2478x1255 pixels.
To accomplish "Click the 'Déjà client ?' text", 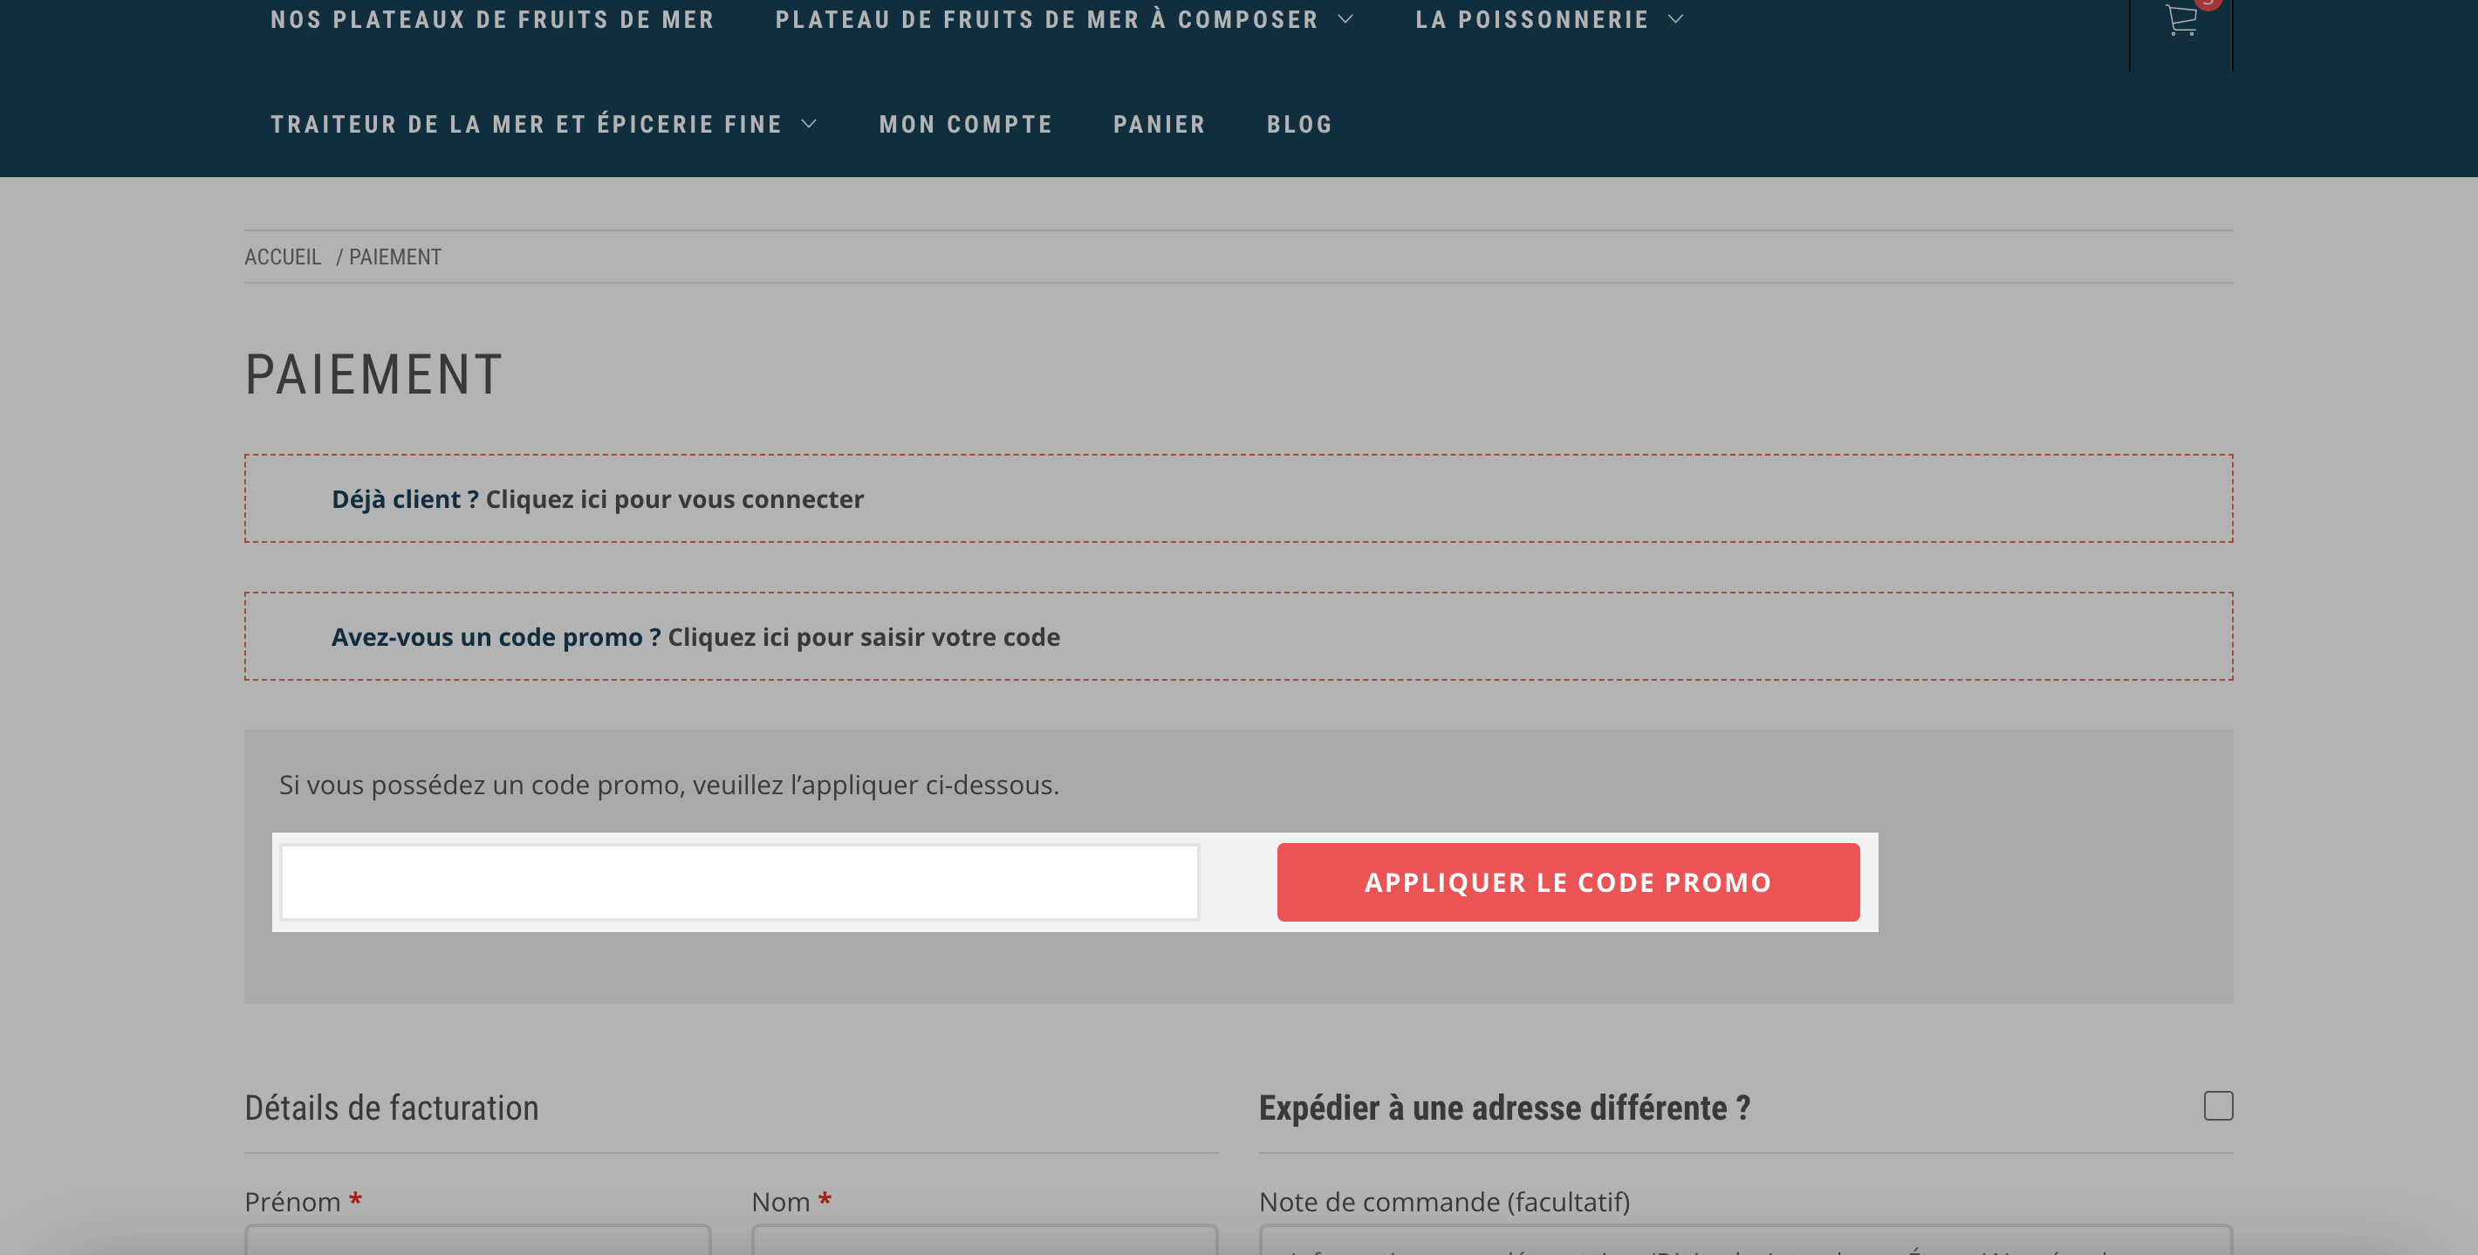I will [405, 498].
